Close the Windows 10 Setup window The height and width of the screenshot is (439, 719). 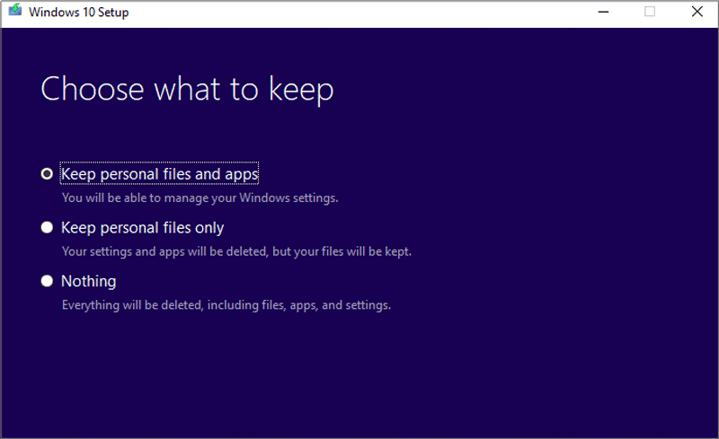click(697, 12)
